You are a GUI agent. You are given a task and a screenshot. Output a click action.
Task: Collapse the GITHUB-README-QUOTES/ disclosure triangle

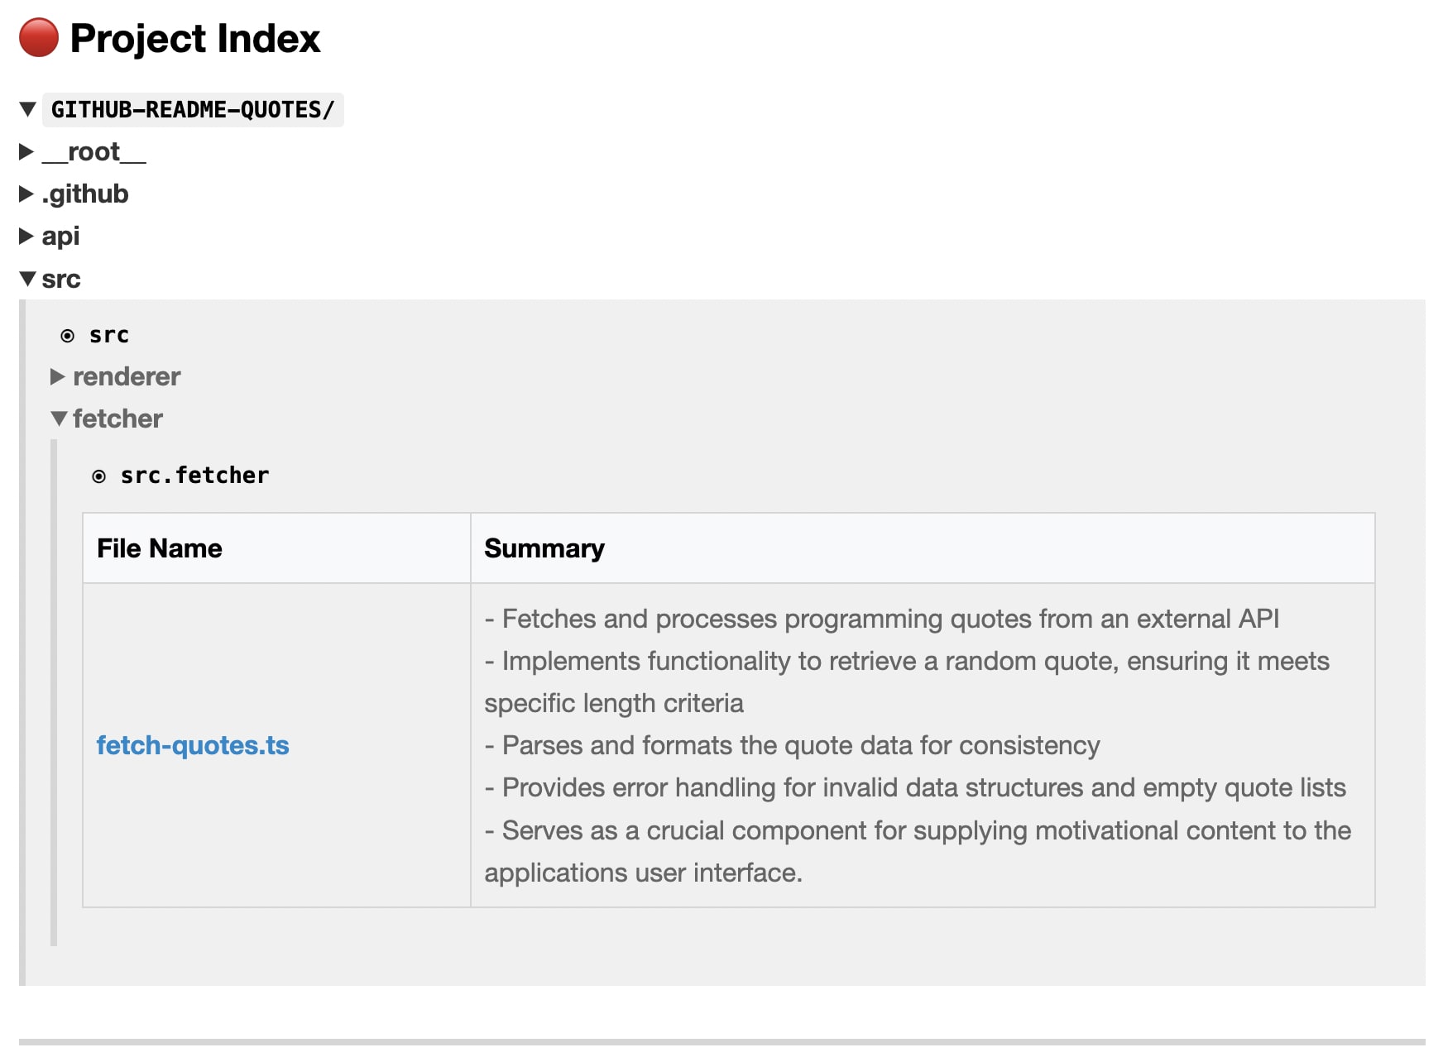27,109
